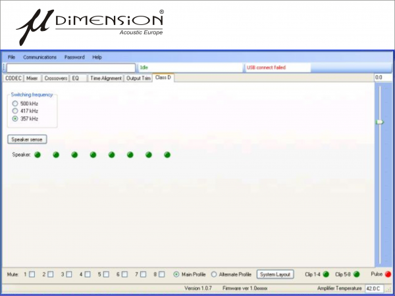Viewport: 395px width, 296px height.
Task: Click the first green speaker indicator
Action: 38,155
